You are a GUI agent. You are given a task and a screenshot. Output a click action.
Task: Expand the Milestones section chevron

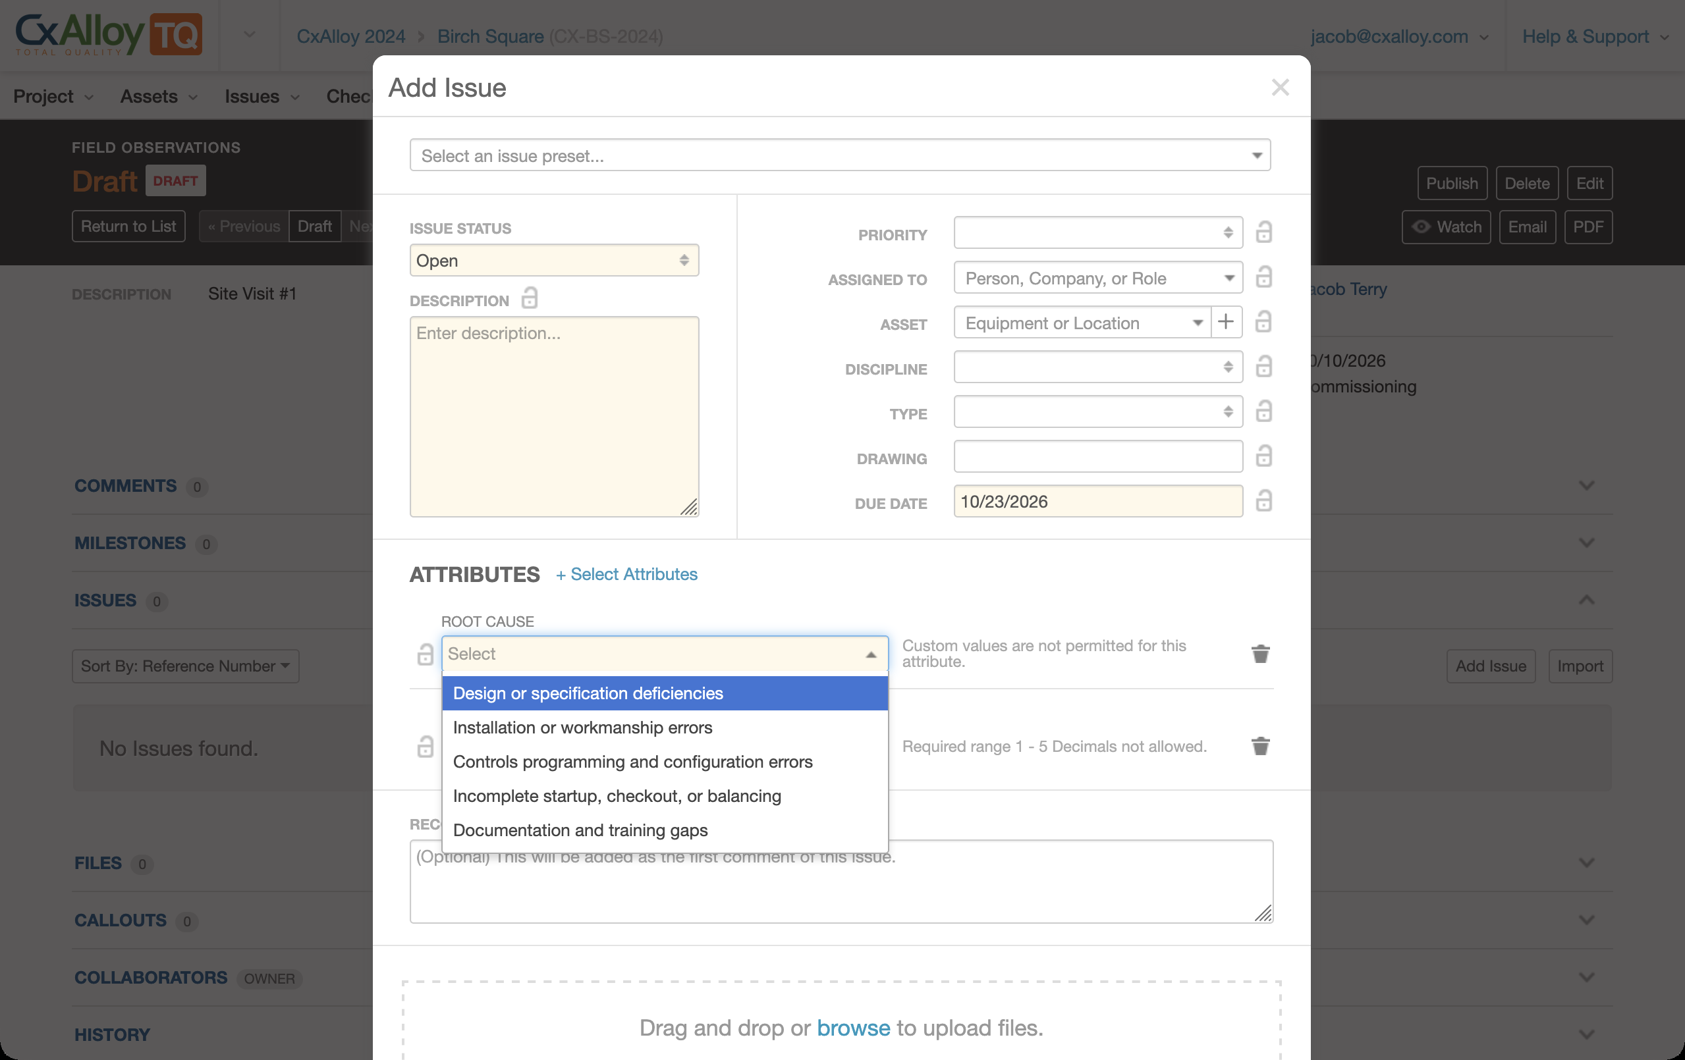pyautogui.click(x=1586, y=543)
